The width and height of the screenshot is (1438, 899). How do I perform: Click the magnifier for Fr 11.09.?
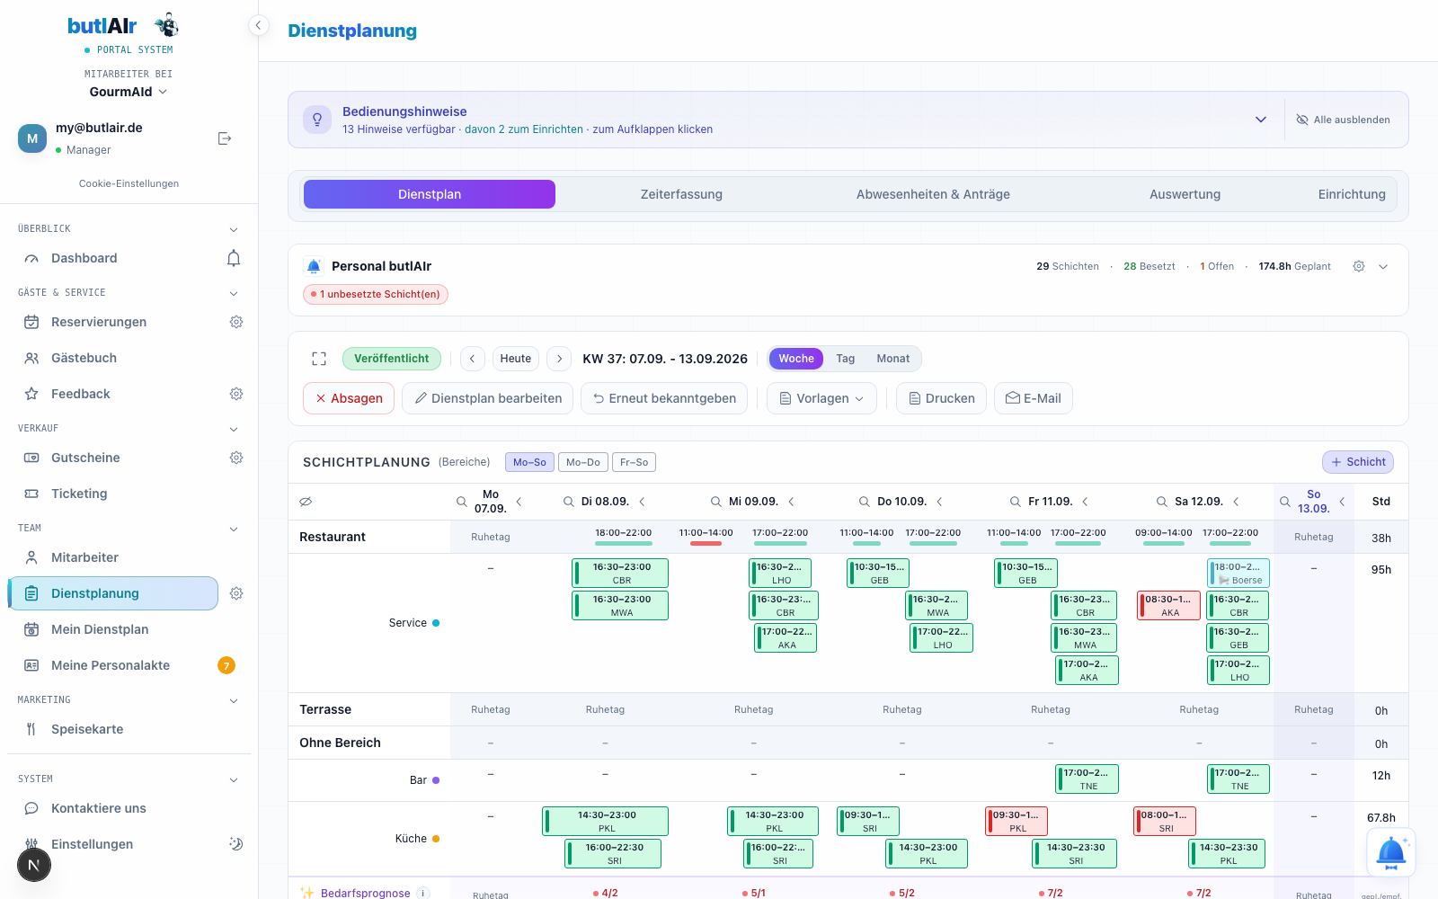click(x=1016, y=502)
